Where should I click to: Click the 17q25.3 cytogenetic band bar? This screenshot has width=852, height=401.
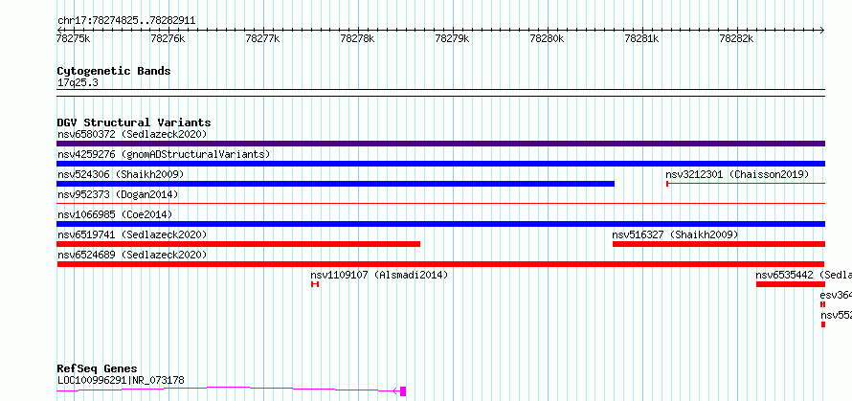point(440,93)
